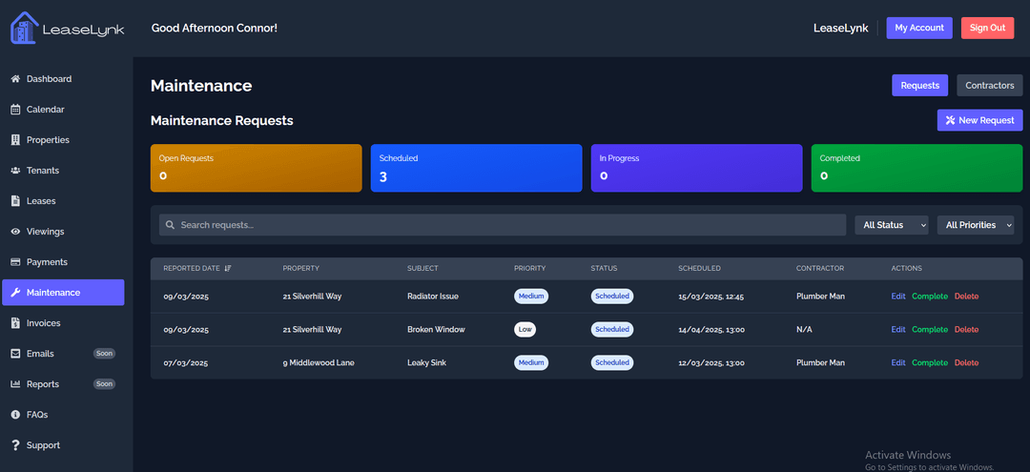Click the Scheduled summary card
Screen dimensions: 1030x472
(x=476, y=168)
